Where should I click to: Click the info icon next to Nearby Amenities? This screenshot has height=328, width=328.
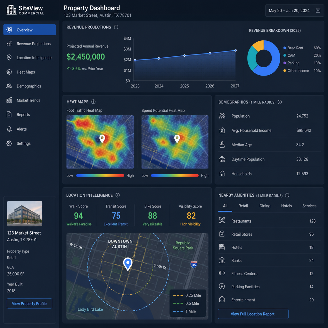point(287,195)
